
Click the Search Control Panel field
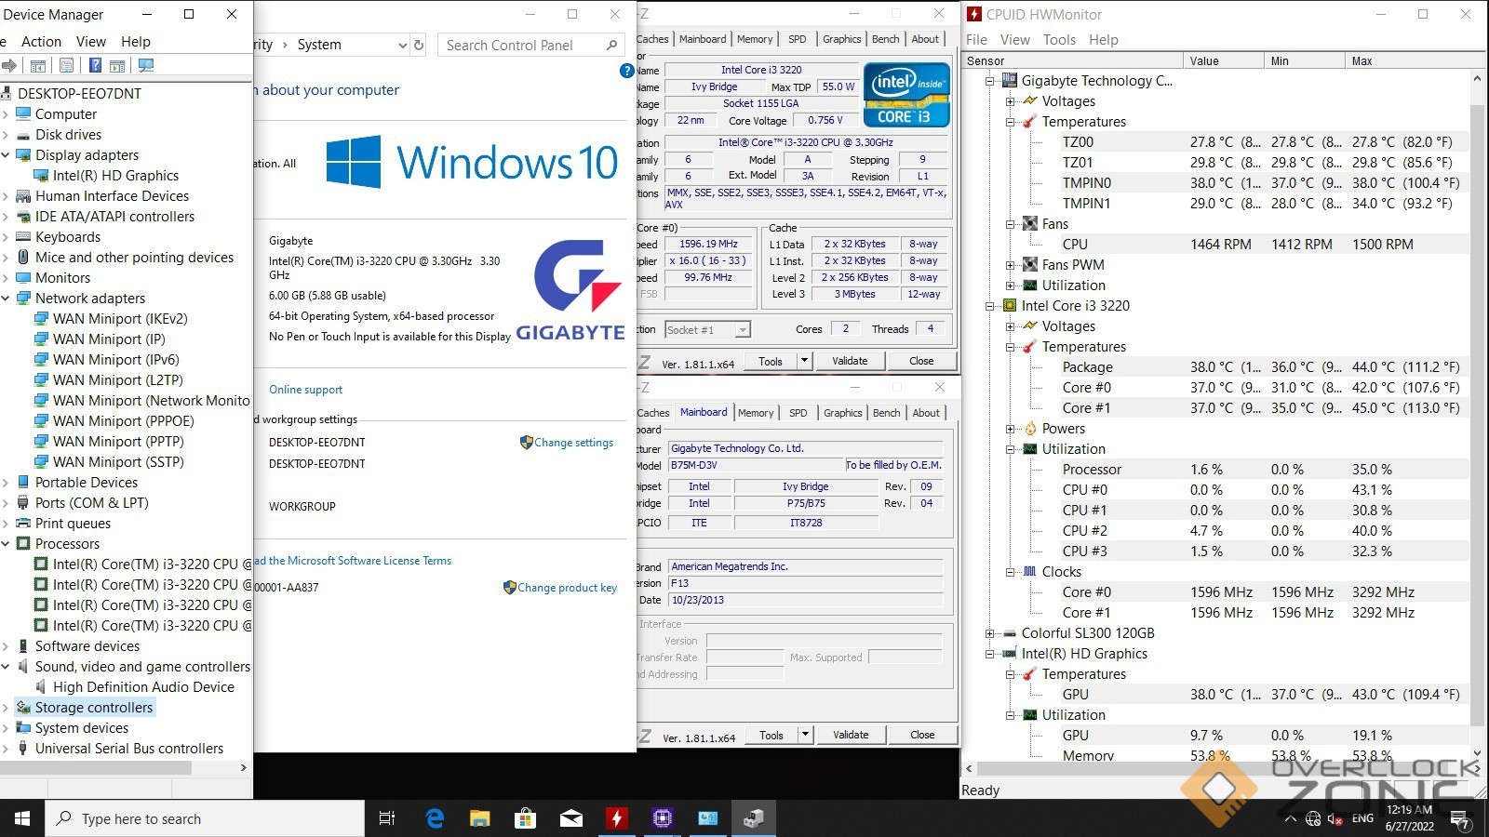point(530,45)
